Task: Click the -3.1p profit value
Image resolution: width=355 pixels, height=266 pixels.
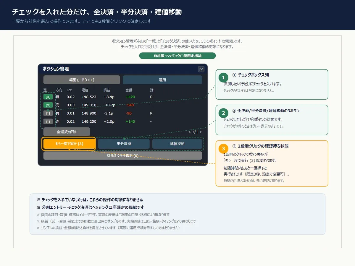Action: pos(109,113)
